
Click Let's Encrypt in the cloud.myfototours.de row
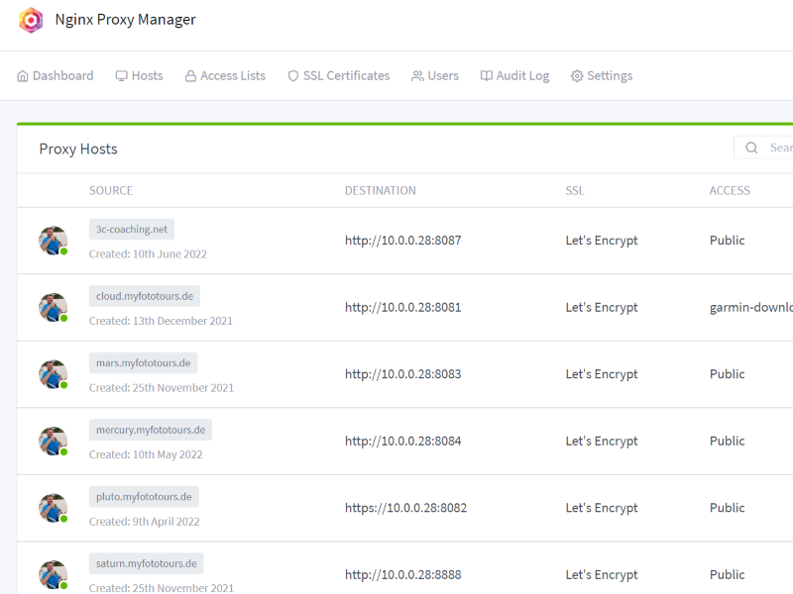[602, 308]
